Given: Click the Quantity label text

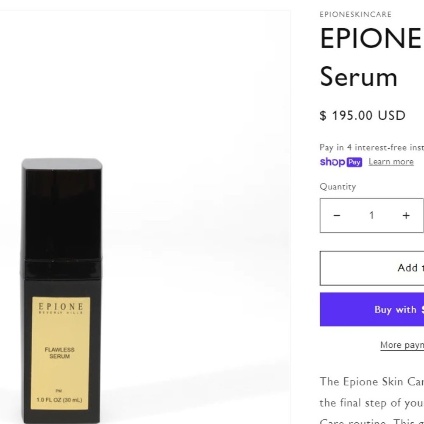Looking at the screenshot, I should pos(338,187).
